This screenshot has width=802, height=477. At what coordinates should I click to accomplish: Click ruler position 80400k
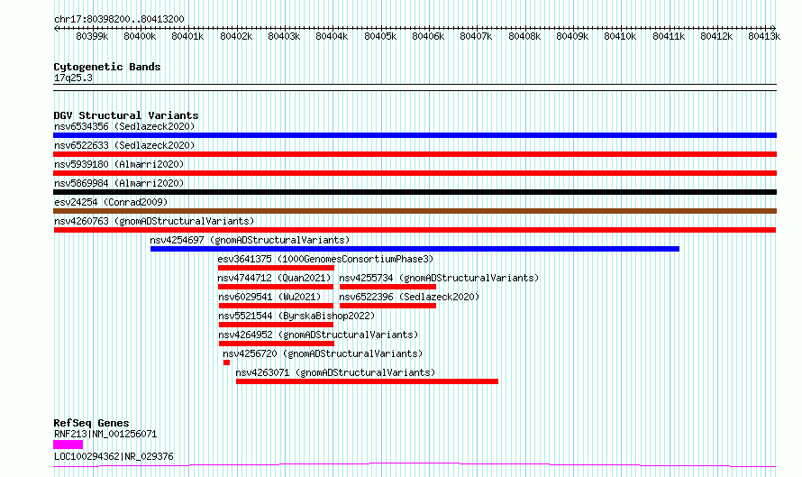tap(140, 36)
